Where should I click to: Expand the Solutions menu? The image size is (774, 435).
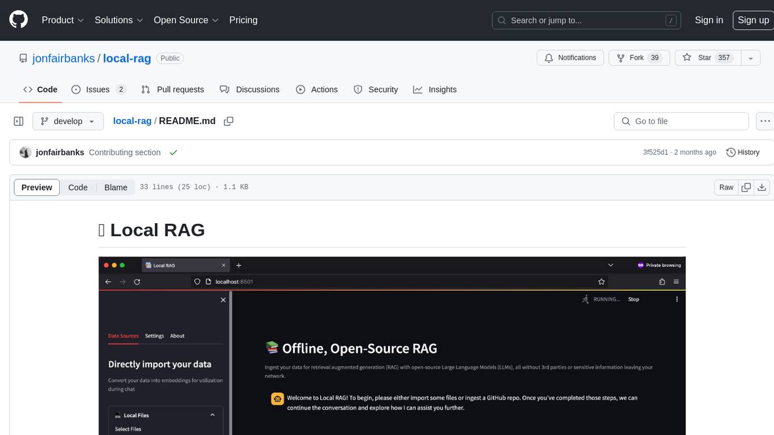tap(119, 20)
